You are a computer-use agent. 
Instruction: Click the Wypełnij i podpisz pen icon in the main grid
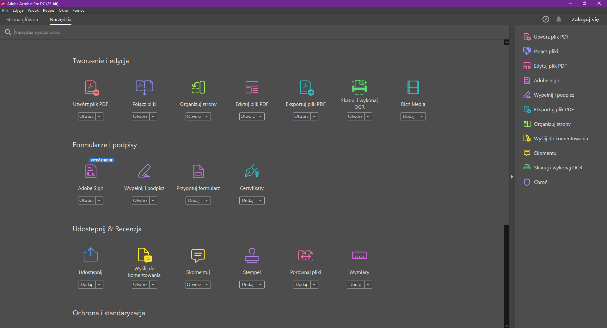click(144, 171)
